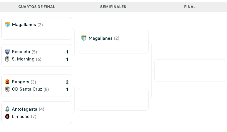Open the Limache team name link
Viewport: 227px width, 132px height.
coord(21,117)
